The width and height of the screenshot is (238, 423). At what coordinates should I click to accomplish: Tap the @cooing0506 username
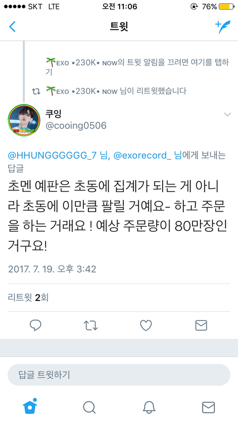(x=76, y=126)
